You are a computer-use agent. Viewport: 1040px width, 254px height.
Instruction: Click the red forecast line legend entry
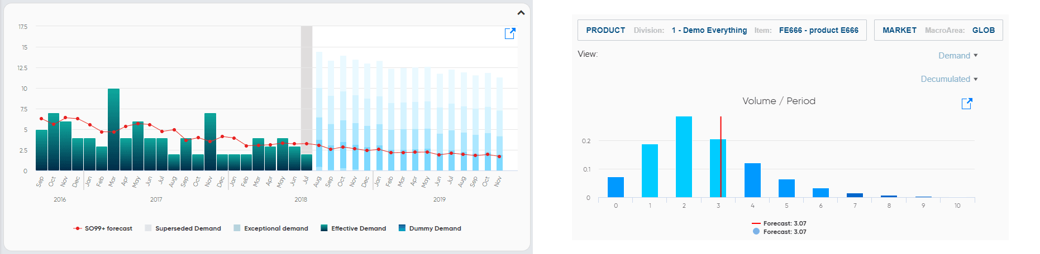(x=779, y=223)
